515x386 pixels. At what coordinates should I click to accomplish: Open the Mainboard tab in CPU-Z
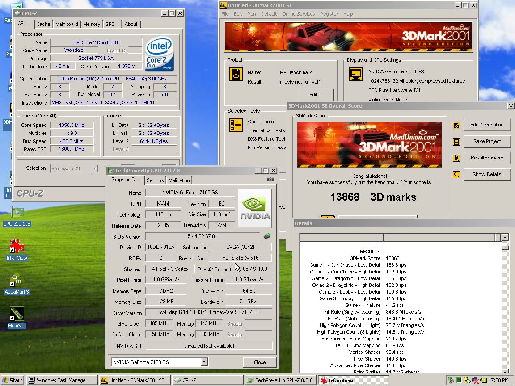(x=67, y=24)
